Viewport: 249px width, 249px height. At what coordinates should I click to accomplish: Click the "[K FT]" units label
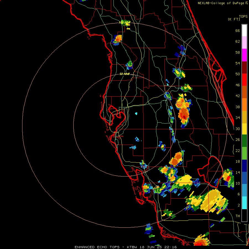click(x=234, y=19)
